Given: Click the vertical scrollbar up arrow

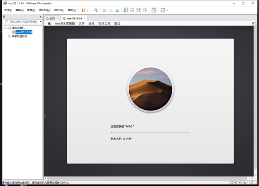Looking at the screenshot, I should coord(255,23).
